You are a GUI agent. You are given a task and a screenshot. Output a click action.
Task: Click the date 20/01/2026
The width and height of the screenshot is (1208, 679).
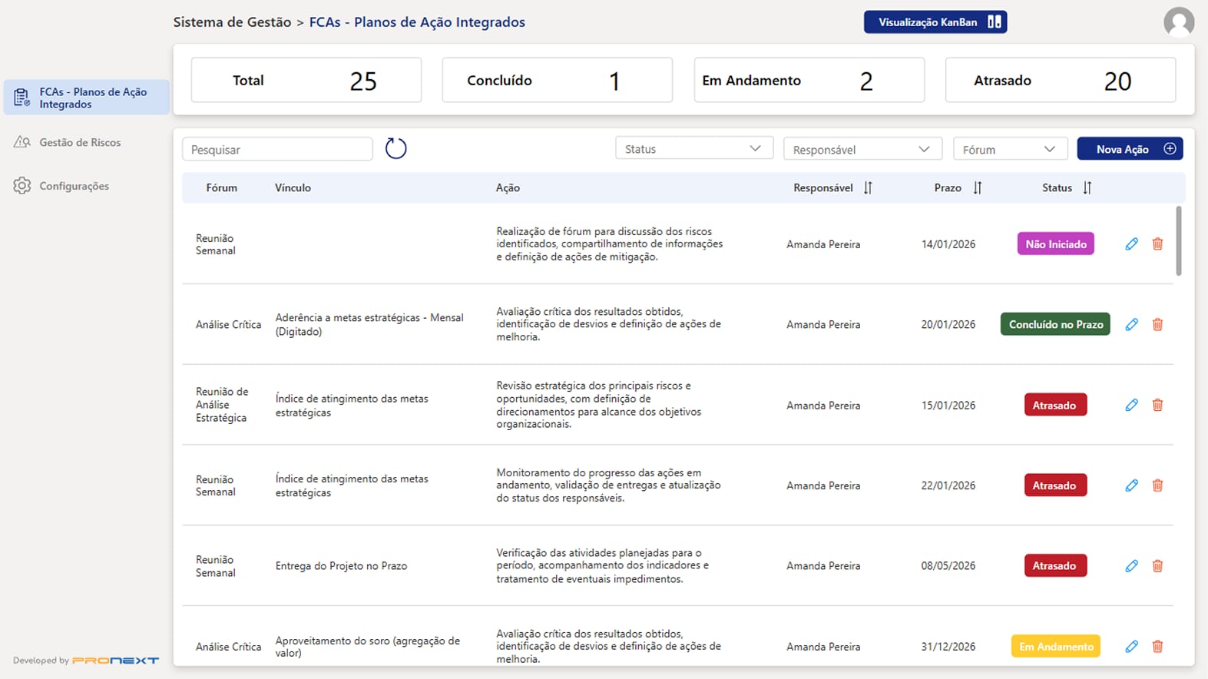pyautogui.click(x=948, y=324)
